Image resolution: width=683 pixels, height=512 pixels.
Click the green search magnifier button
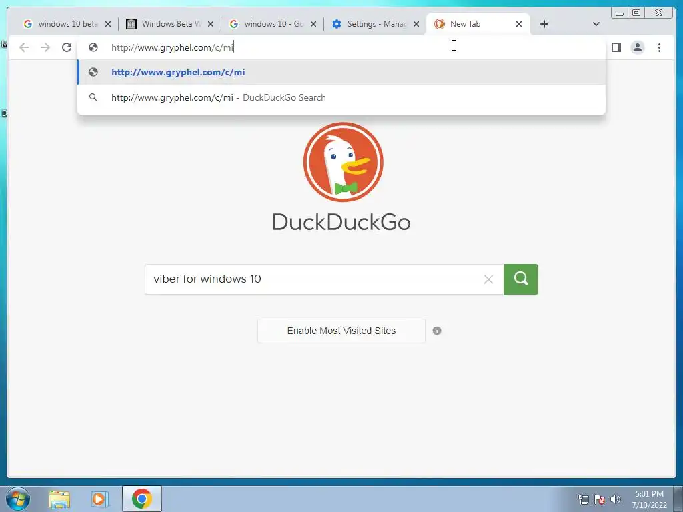521,279
